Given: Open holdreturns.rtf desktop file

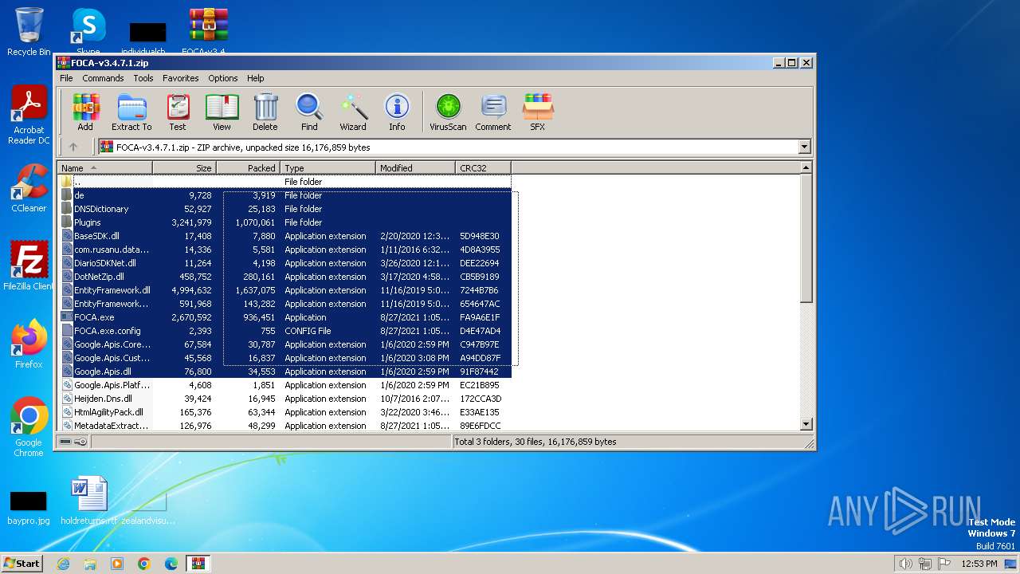Looking at the screenshot, I should tap(88, 501).
